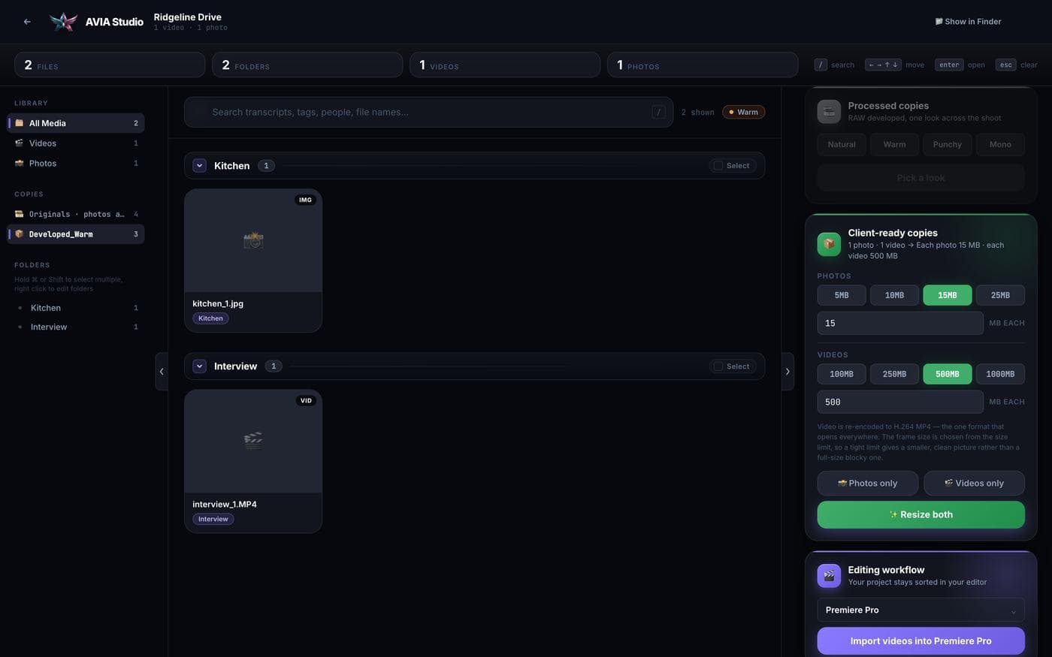Collapse the right panel arrow
The width and height of the screenshot is (1052, 657).
787,372
